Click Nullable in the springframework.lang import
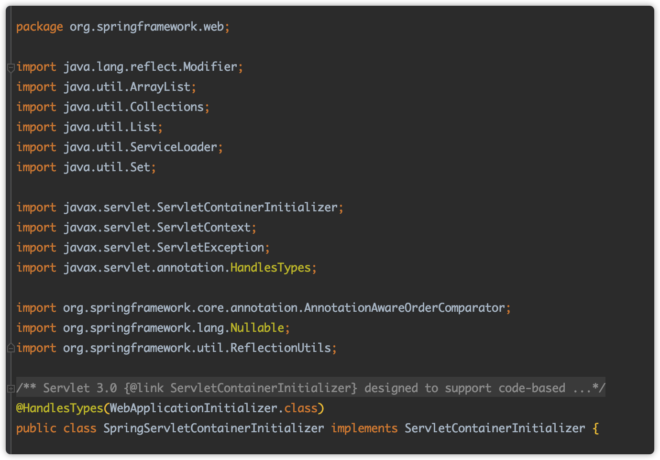 tap(257, 328)
